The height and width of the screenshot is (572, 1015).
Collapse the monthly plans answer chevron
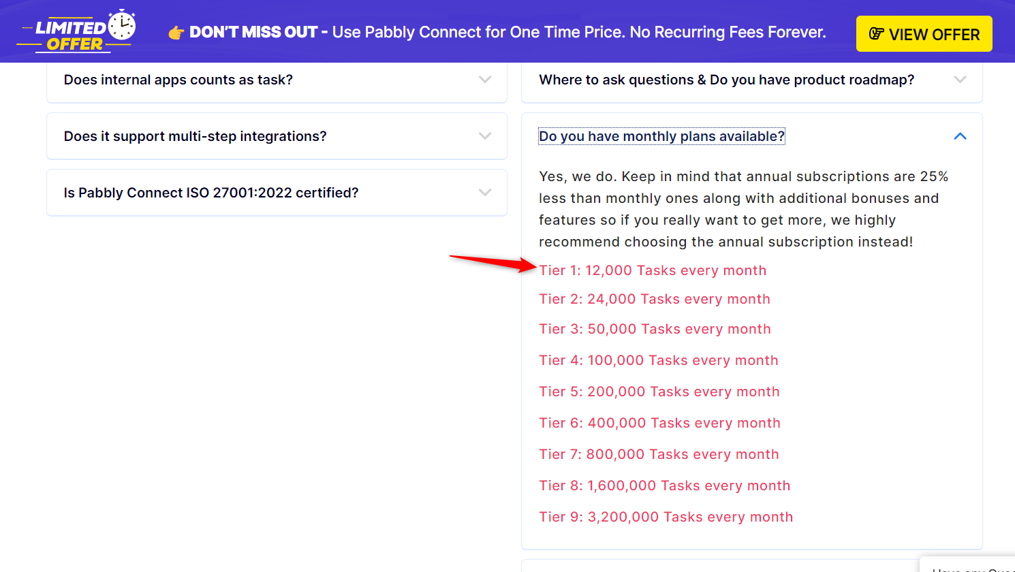(x=960, y=136)
